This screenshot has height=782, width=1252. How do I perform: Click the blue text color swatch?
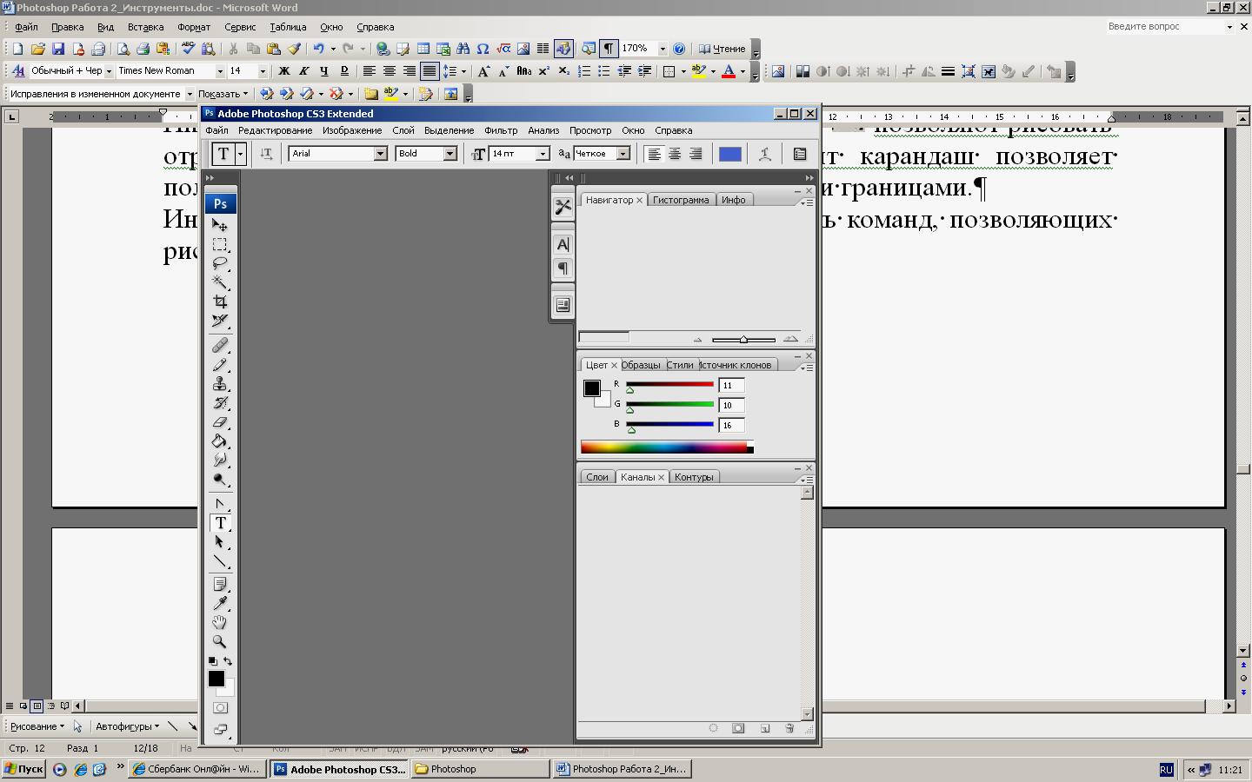730,154
